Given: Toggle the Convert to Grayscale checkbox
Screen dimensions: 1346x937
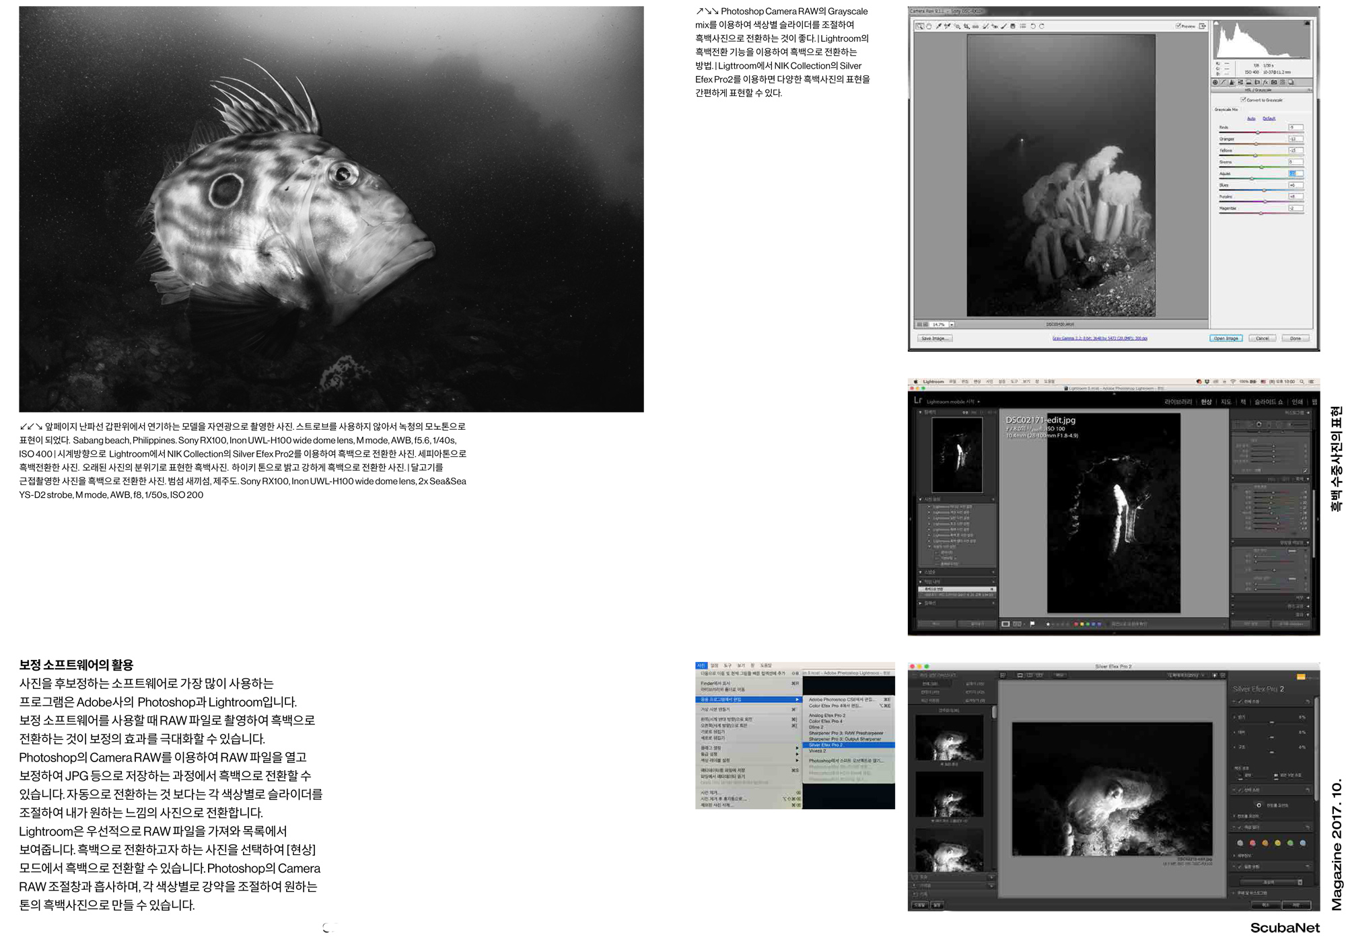Looking at the screenshot, I should click(x=1243, y=100).
